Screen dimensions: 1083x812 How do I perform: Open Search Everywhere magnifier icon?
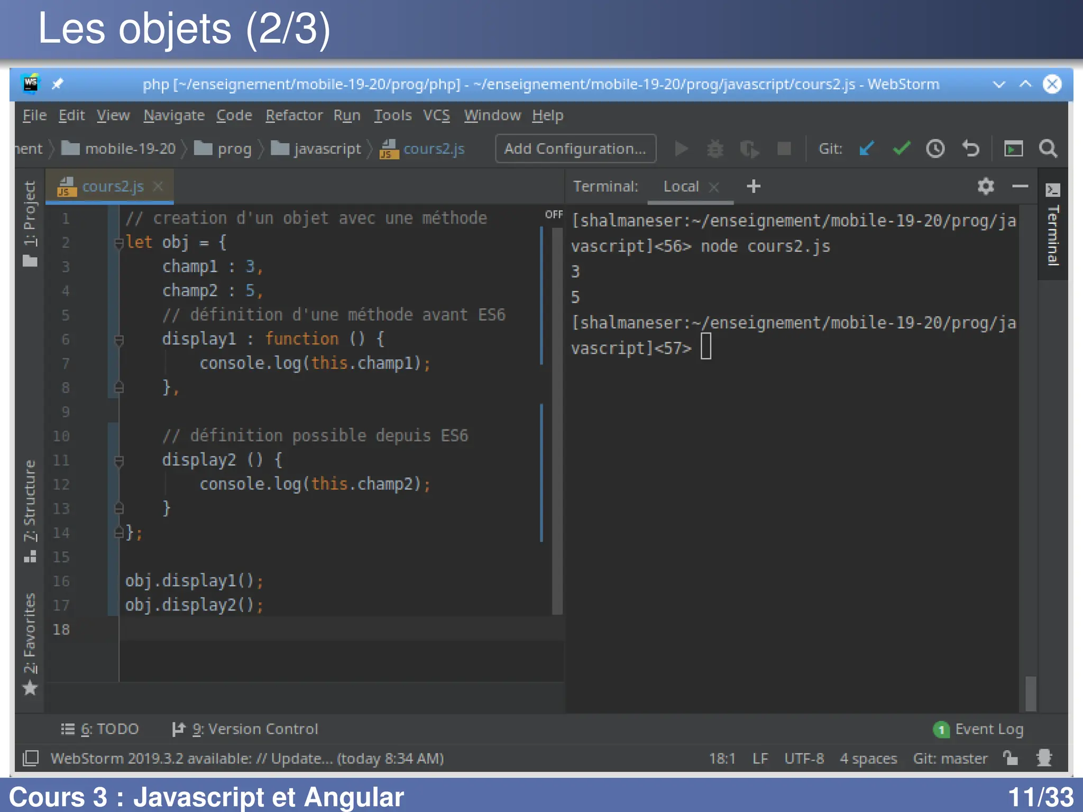coord(1048,149)
